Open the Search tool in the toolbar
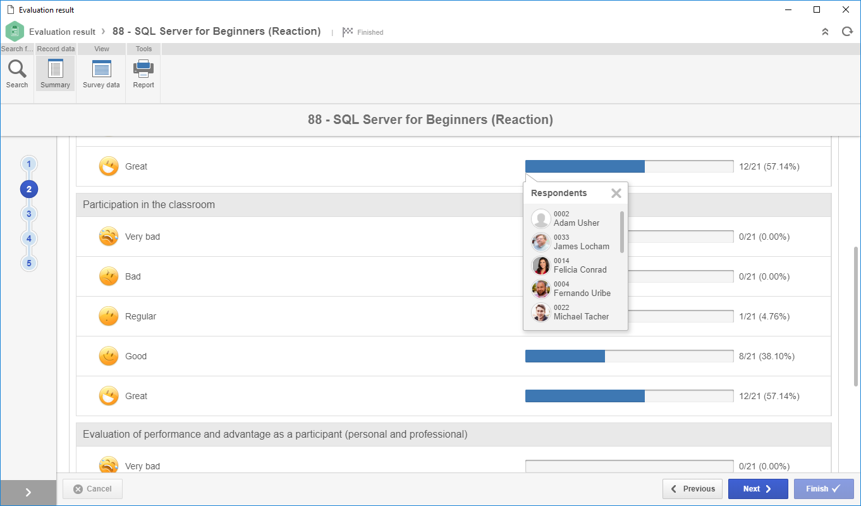Screen dimensions: 861x506 pos(17,73)
